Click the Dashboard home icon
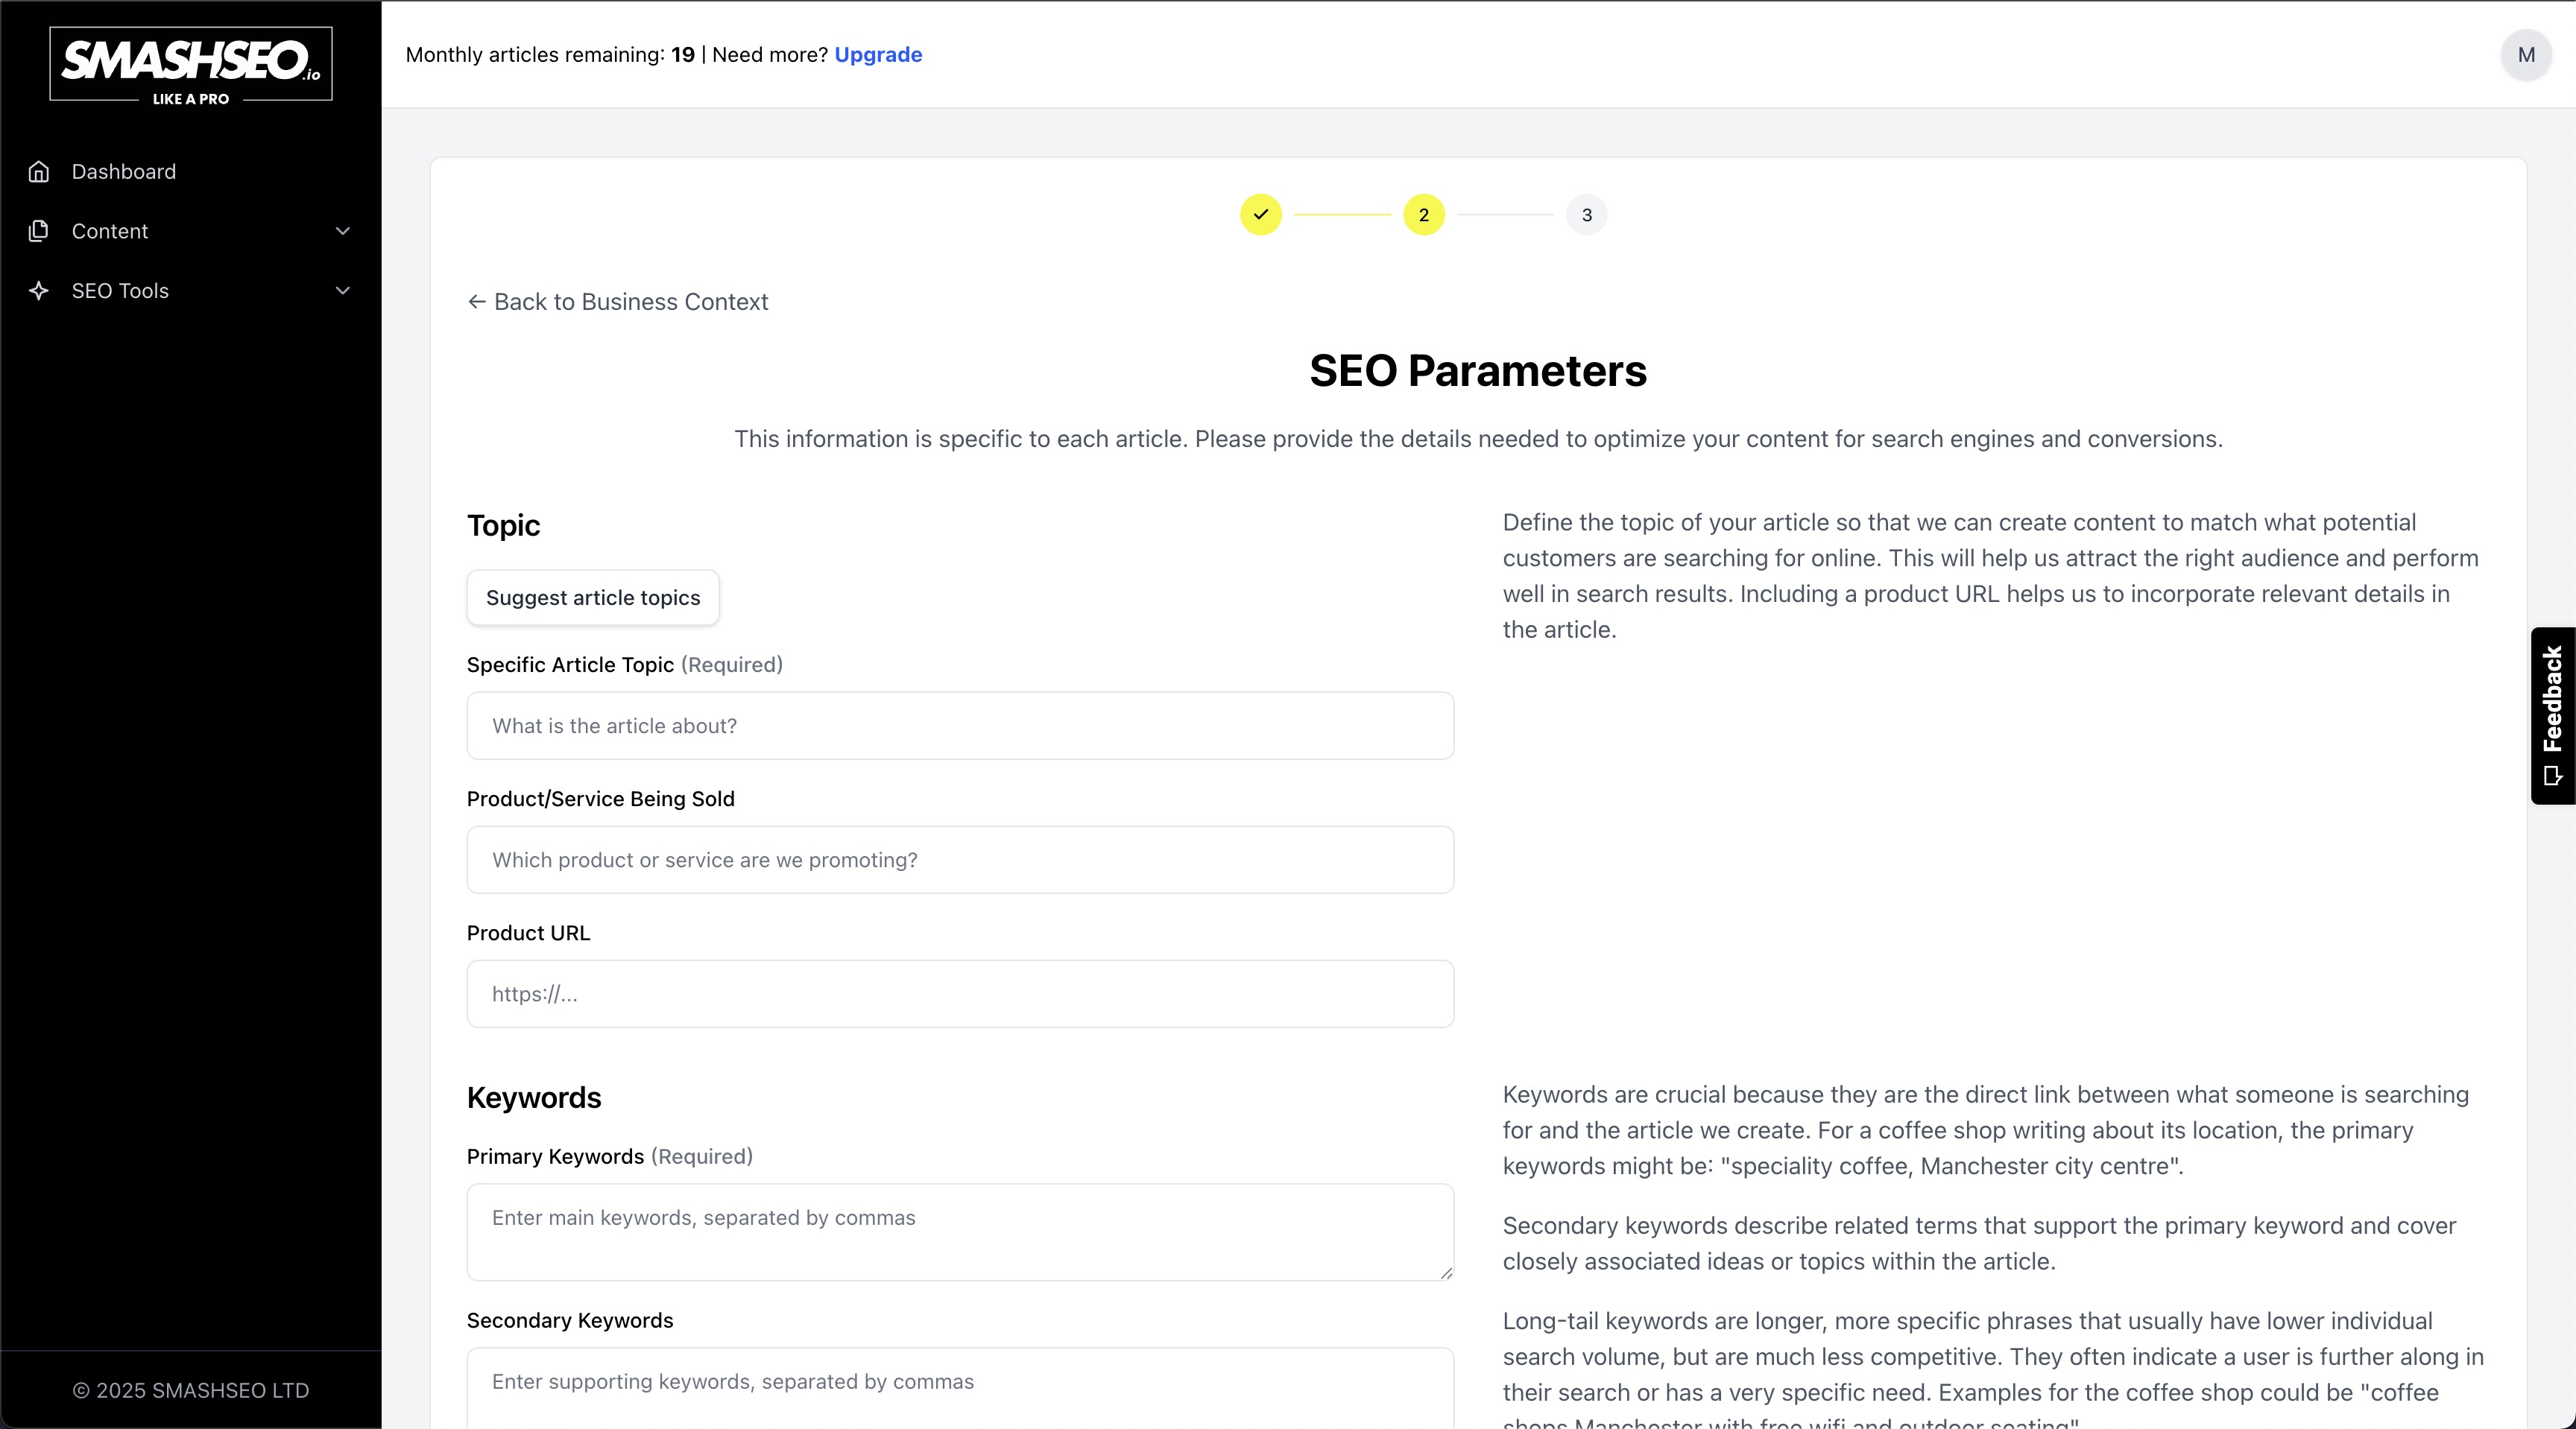This screenshot has height=1429, width=2576. tap(39, 172)
